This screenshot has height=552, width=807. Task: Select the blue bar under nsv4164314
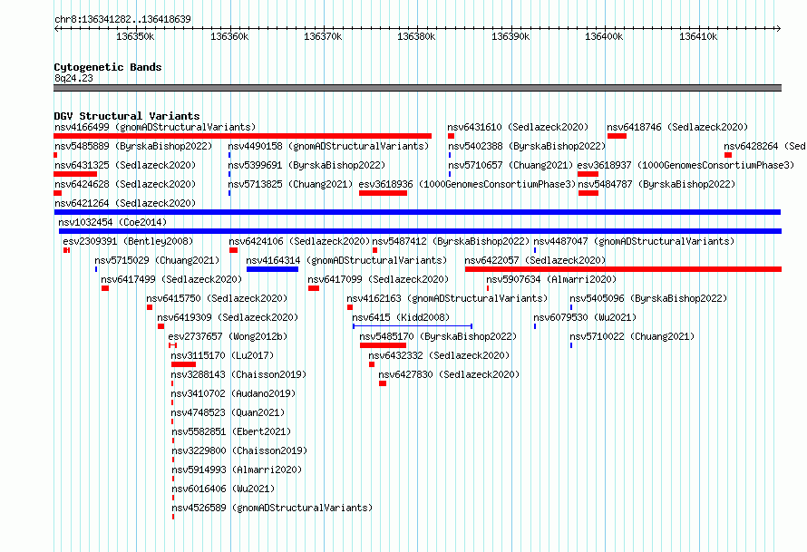coord(272,269)
